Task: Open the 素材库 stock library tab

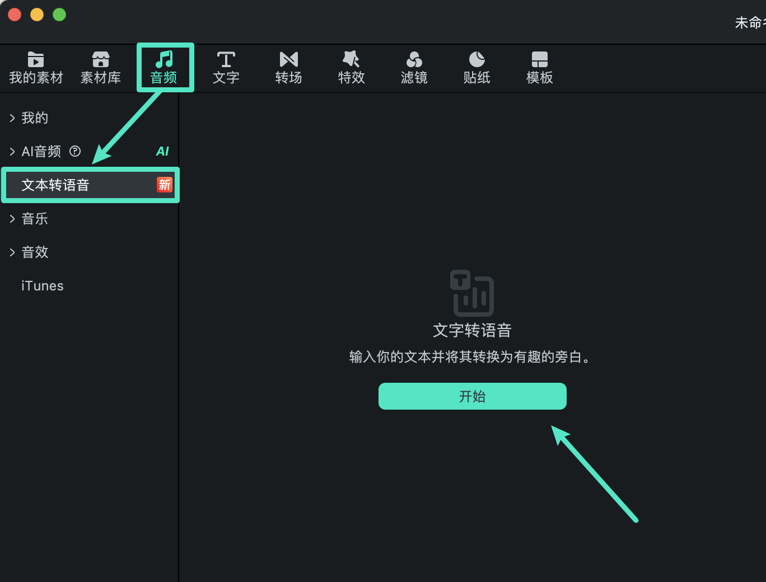Action: coord(101,68)
